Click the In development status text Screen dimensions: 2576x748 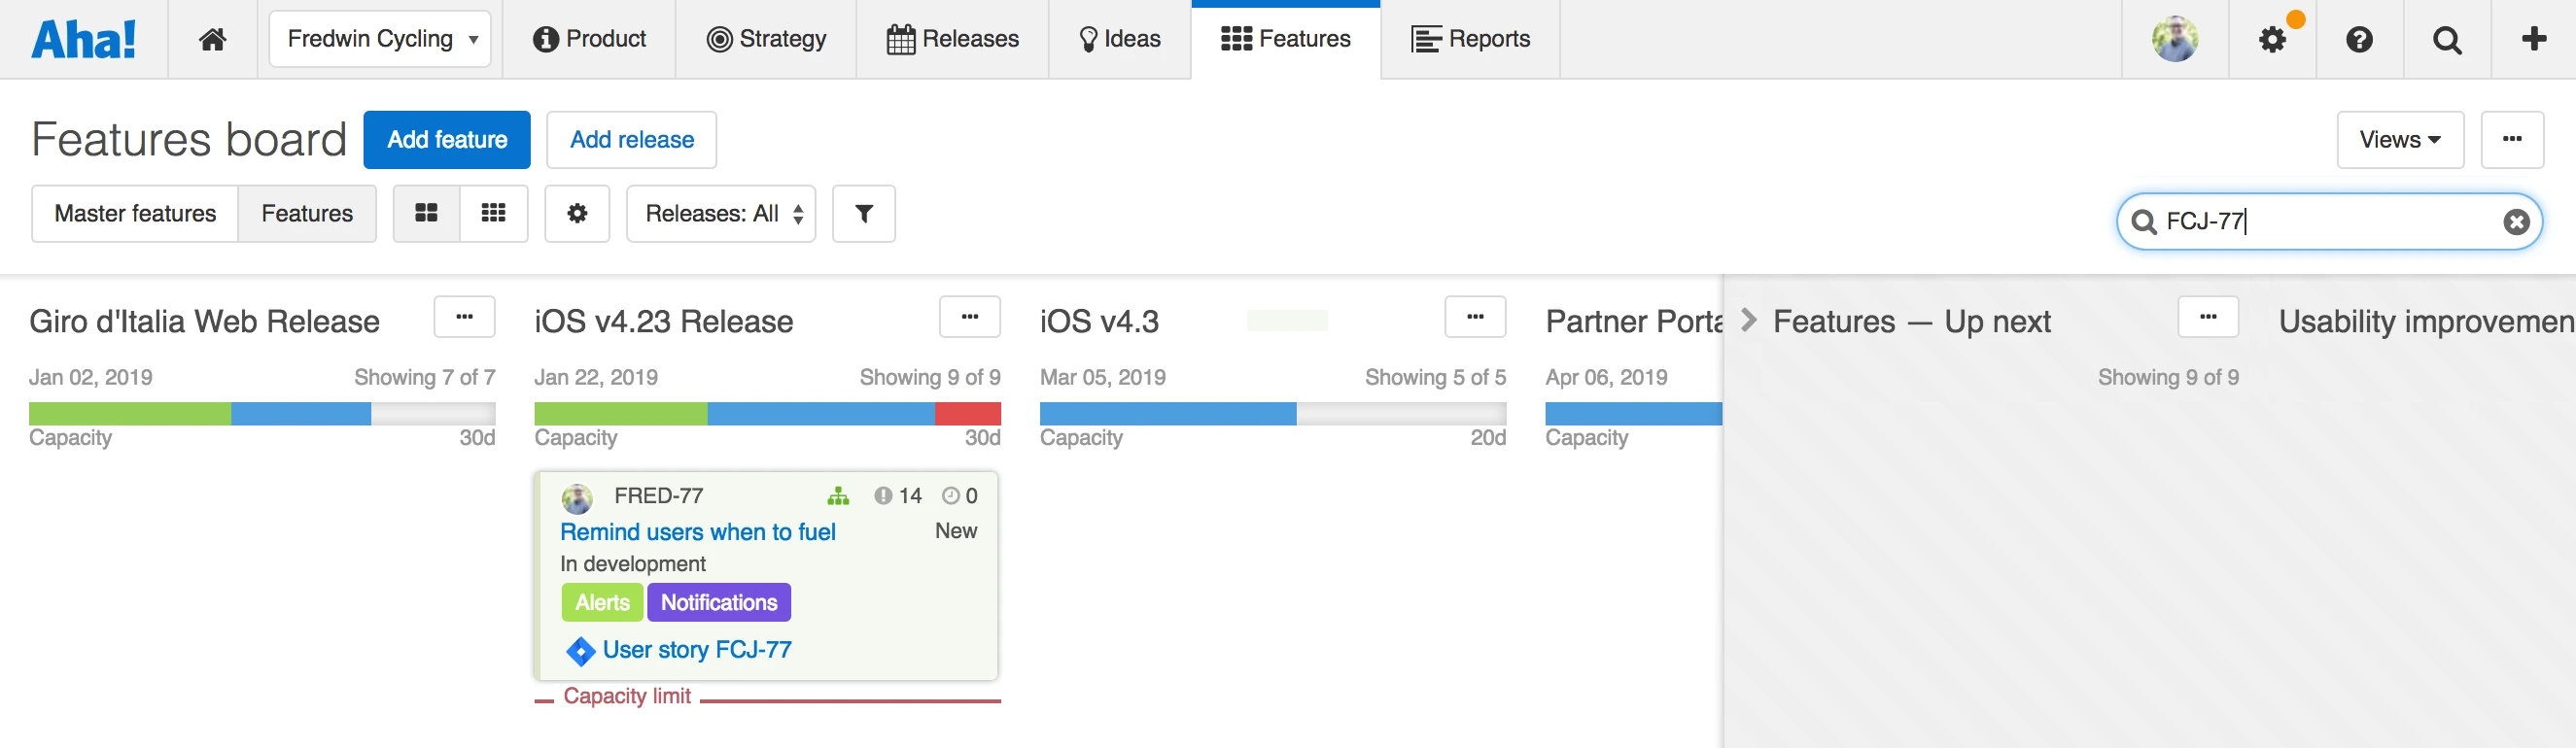click(633, 564)
